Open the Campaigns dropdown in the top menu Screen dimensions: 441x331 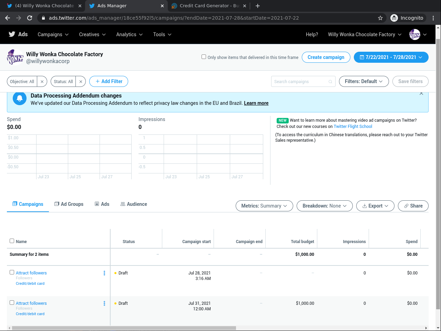tap(53, 34)
